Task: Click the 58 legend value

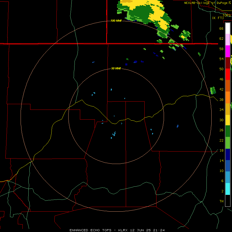Action: pos(221,49)
